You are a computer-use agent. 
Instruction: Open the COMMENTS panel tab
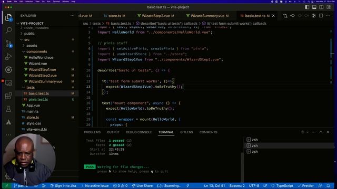click(x=209, y=132)
